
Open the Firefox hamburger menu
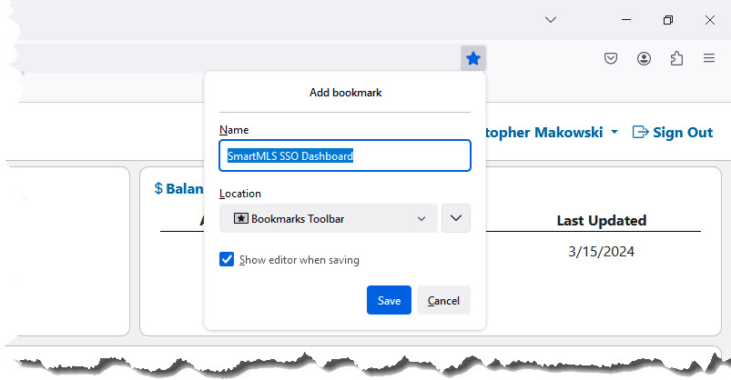pos(709,58)
